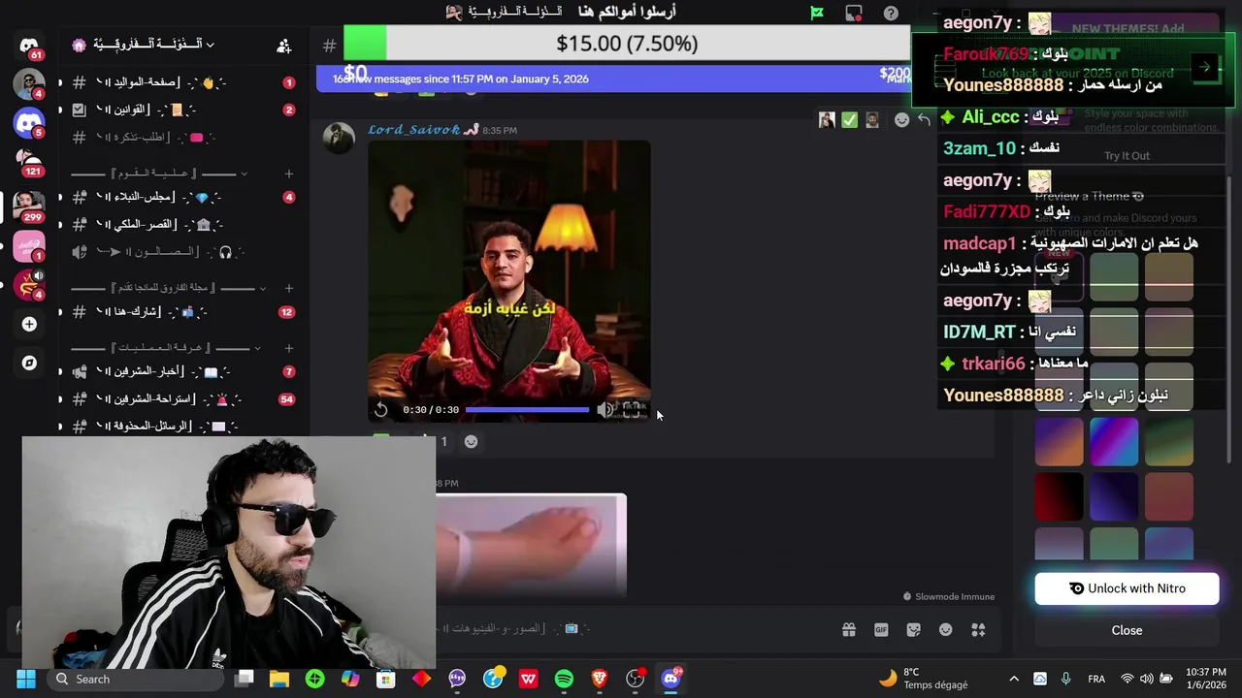
Task: Open the استراحة-المشرفين channel
Action: 182,398
